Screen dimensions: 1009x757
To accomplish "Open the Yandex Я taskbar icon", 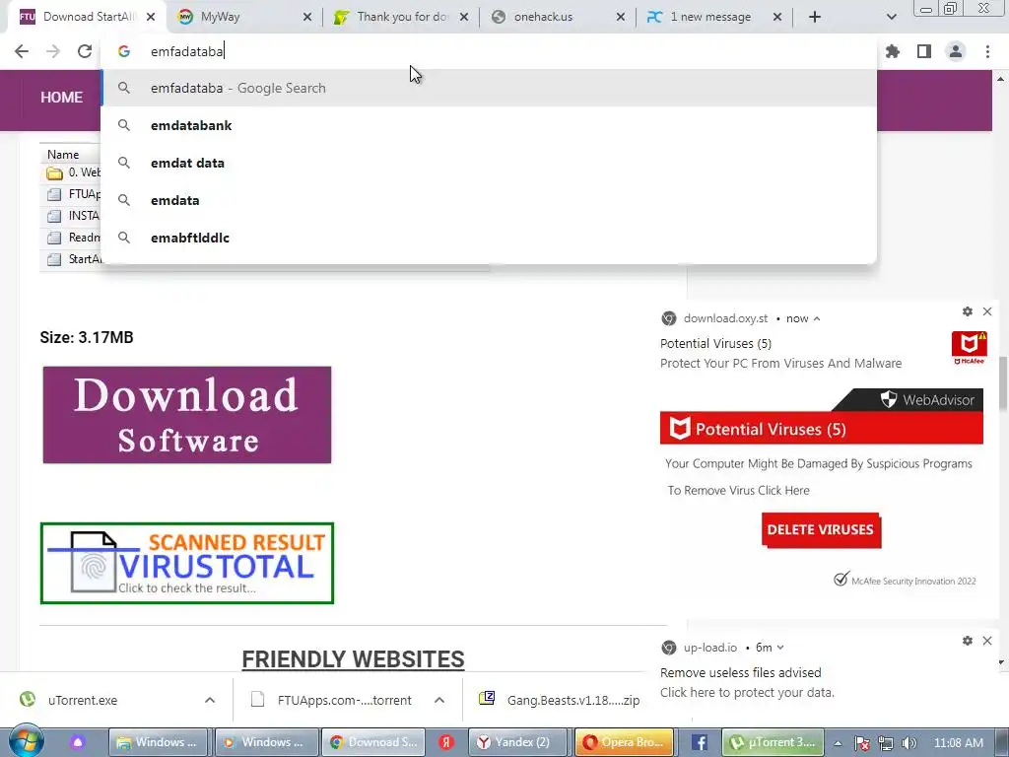I will (x=445, y=742).
